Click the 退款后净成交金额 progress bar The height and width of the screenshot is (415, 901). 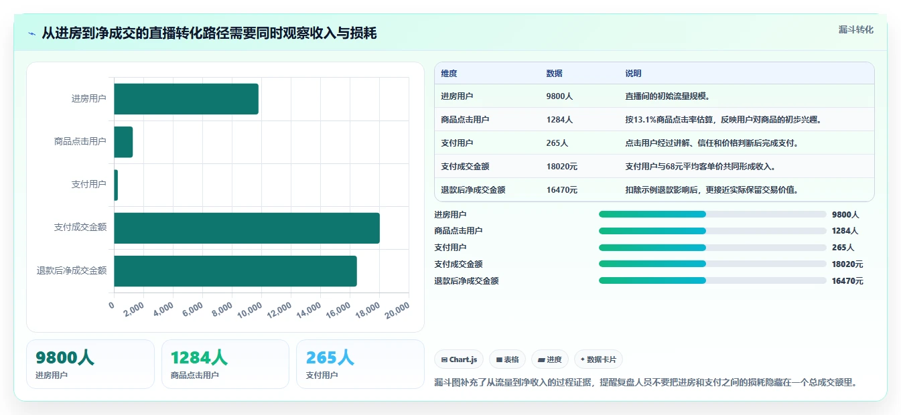[x=713, y=280]
